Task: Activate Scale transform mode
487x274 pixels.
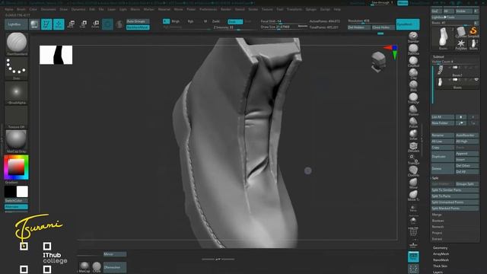Action: 83,24
